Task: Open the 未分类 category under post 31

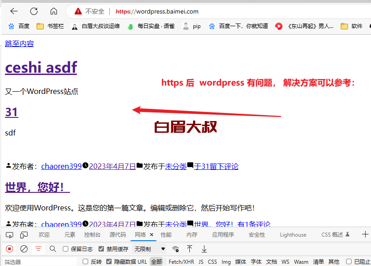Action: point(176,166)
